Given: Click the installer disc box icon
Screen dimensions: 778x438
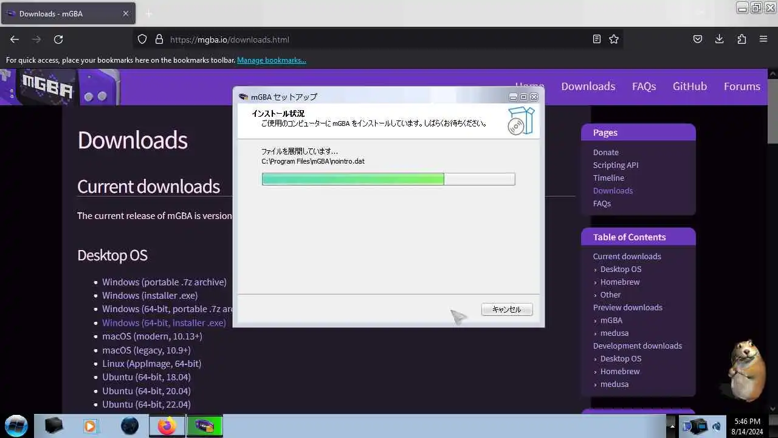Looking at the screenshot, I should (521, 120).
